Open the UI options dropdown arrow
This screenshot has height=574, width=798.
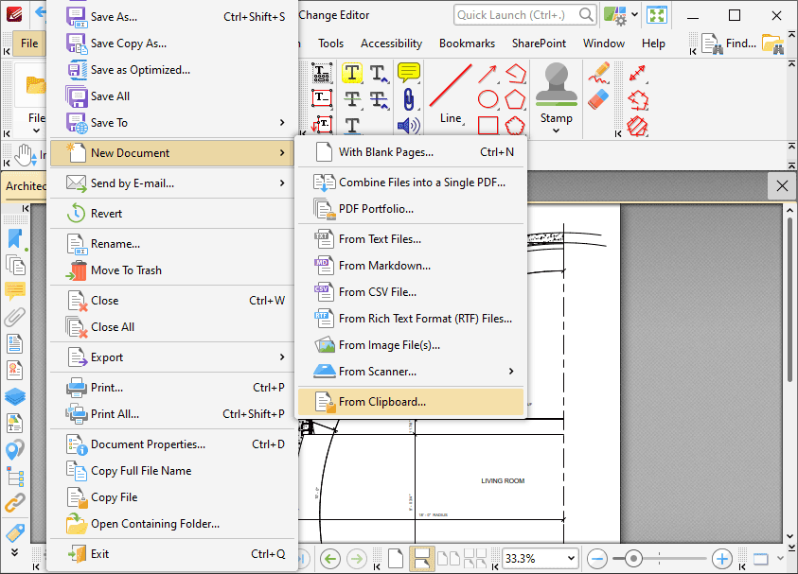pos(634,14)
